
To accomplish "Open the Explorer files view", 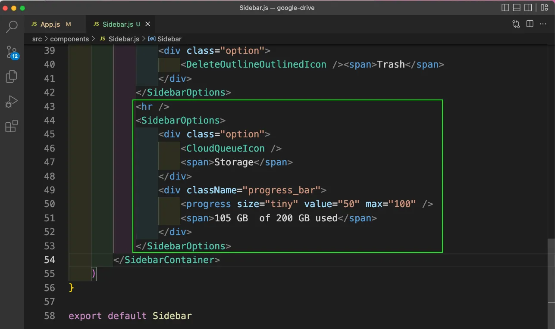I will tap(12, 77).
